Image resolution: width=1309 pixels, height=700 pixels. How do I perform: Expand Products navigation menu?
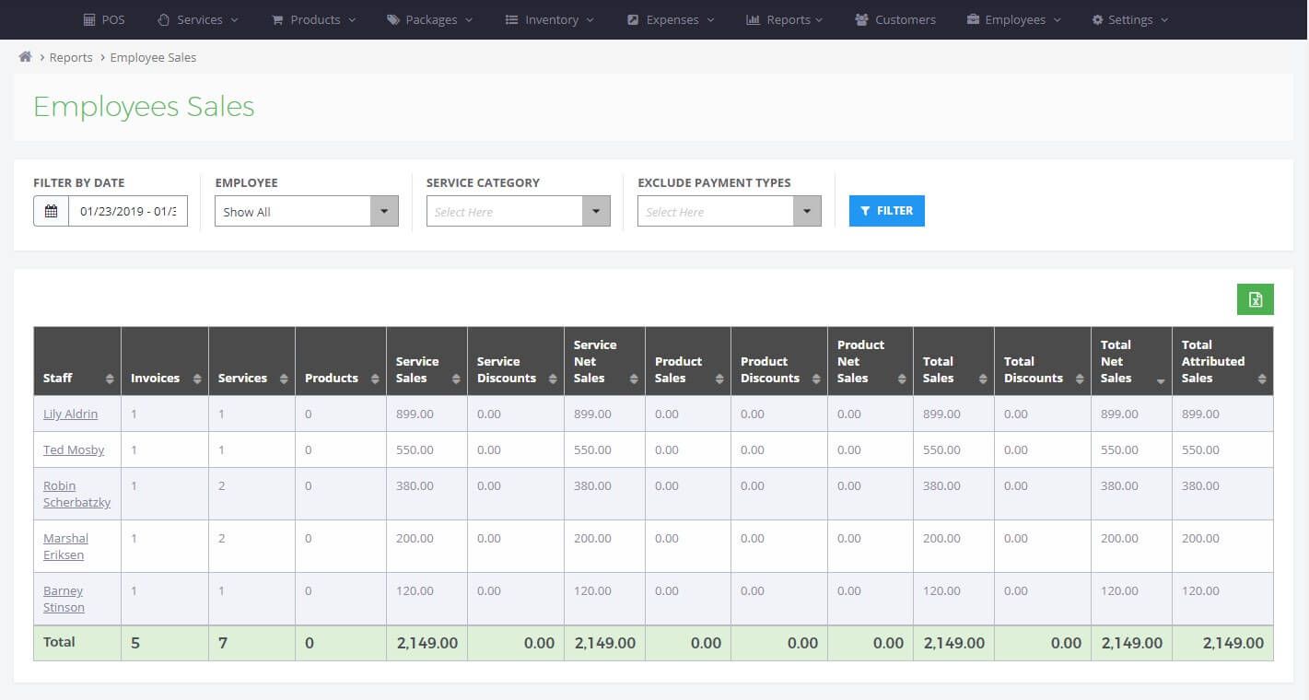pyautogui.click(x=314, y=19)
